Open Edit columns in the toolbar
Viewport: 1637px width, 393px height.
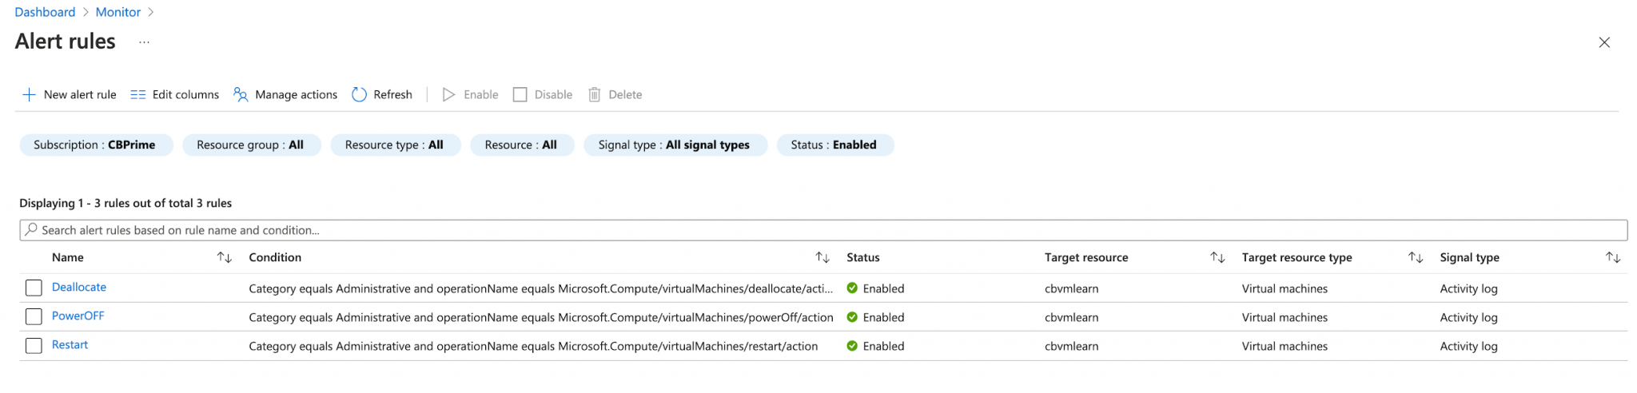tap(174, 95)
